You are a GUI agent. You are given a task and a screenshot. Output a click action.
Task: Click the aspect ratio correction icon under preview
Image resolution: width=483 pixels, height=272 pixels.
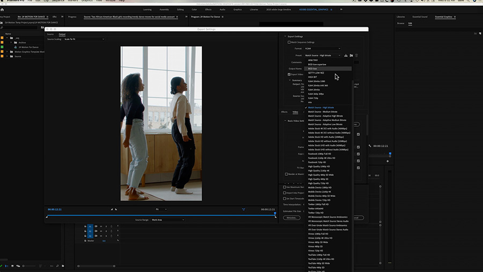(x=243, y=209)
